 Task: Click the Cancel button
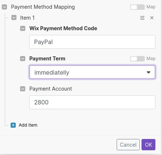pos(128,144)
